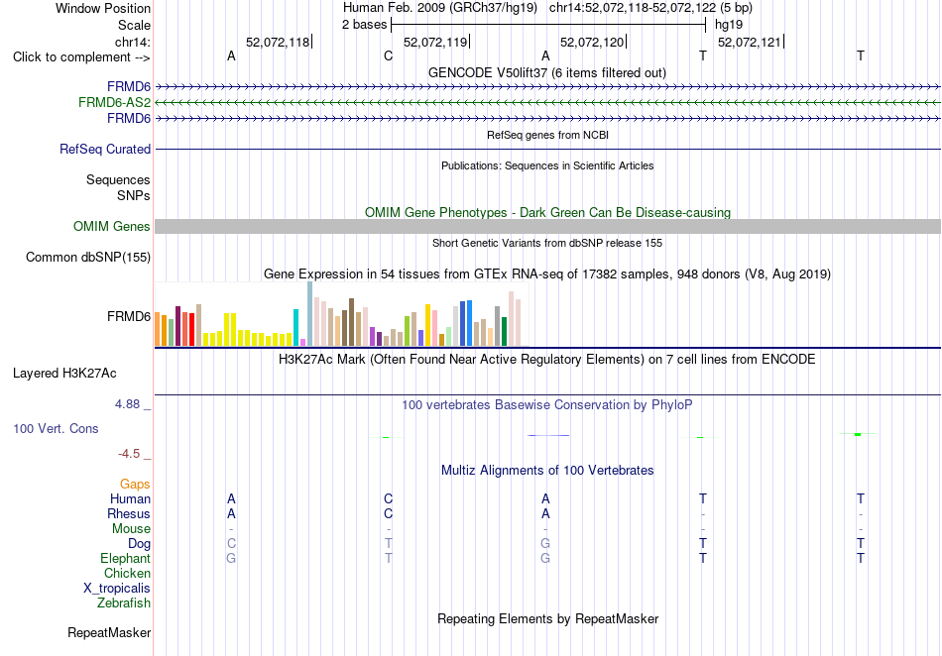Screen dimensions: 942x656
Task: Click the Rhesus species label
Action: tap(129, 513)
